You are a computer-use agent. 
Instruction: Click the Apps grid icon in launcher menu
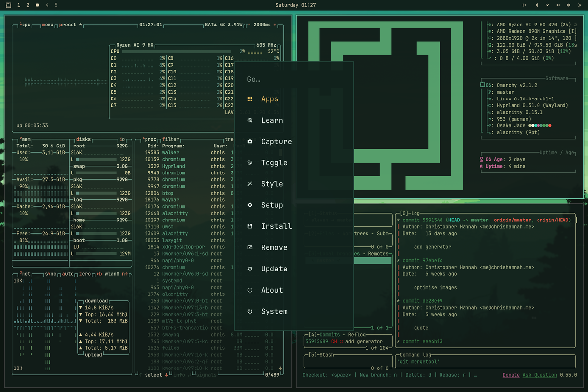click(x=250, y=99)
